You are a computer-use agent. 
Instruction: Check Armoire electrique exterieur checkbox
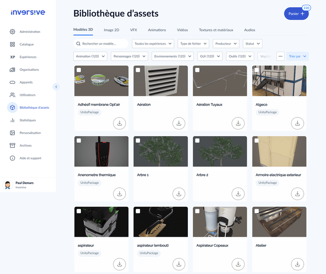tap(257, 140)
